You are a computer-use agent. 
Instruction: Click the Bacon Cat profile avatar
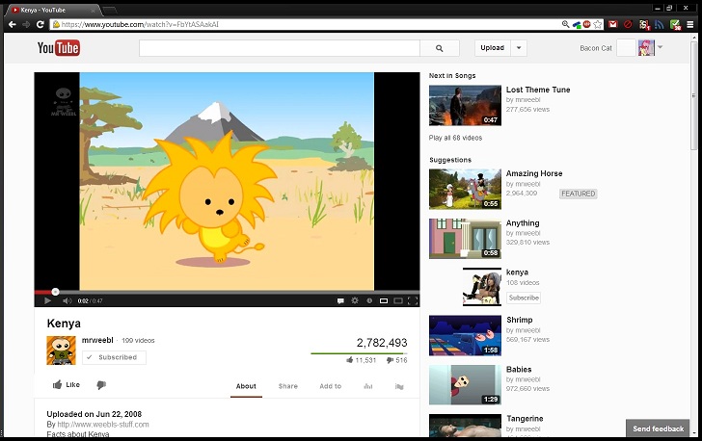point(646,48)
